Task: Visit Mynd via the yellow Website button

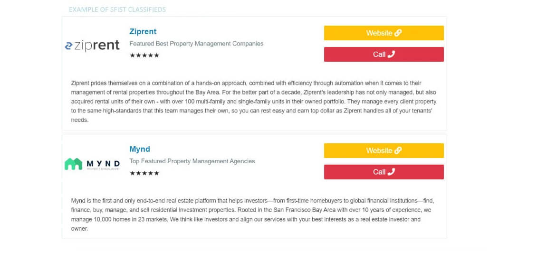Action: pyautogui.click(x=383, y=150)
